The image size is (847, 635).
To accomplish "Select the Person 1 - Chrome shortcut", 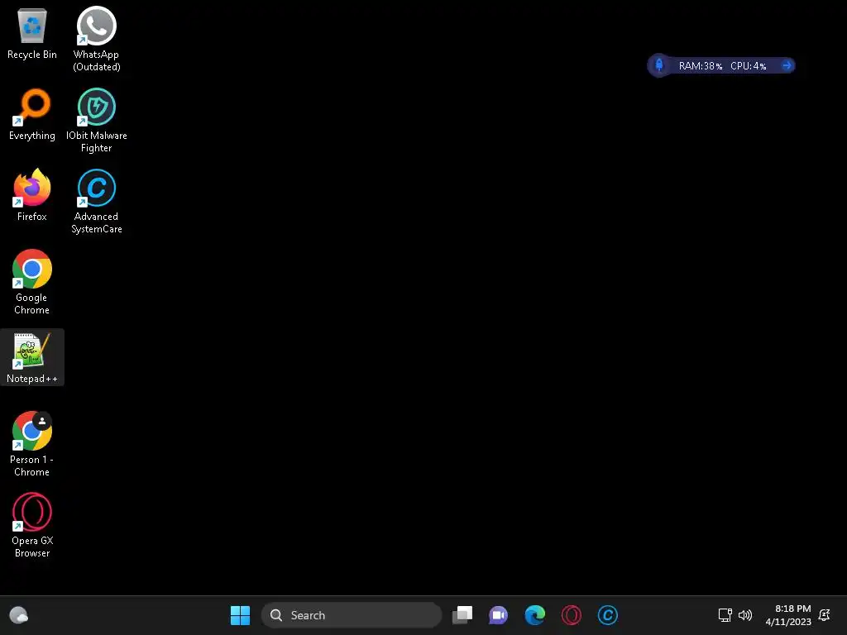I will [32, 444].
